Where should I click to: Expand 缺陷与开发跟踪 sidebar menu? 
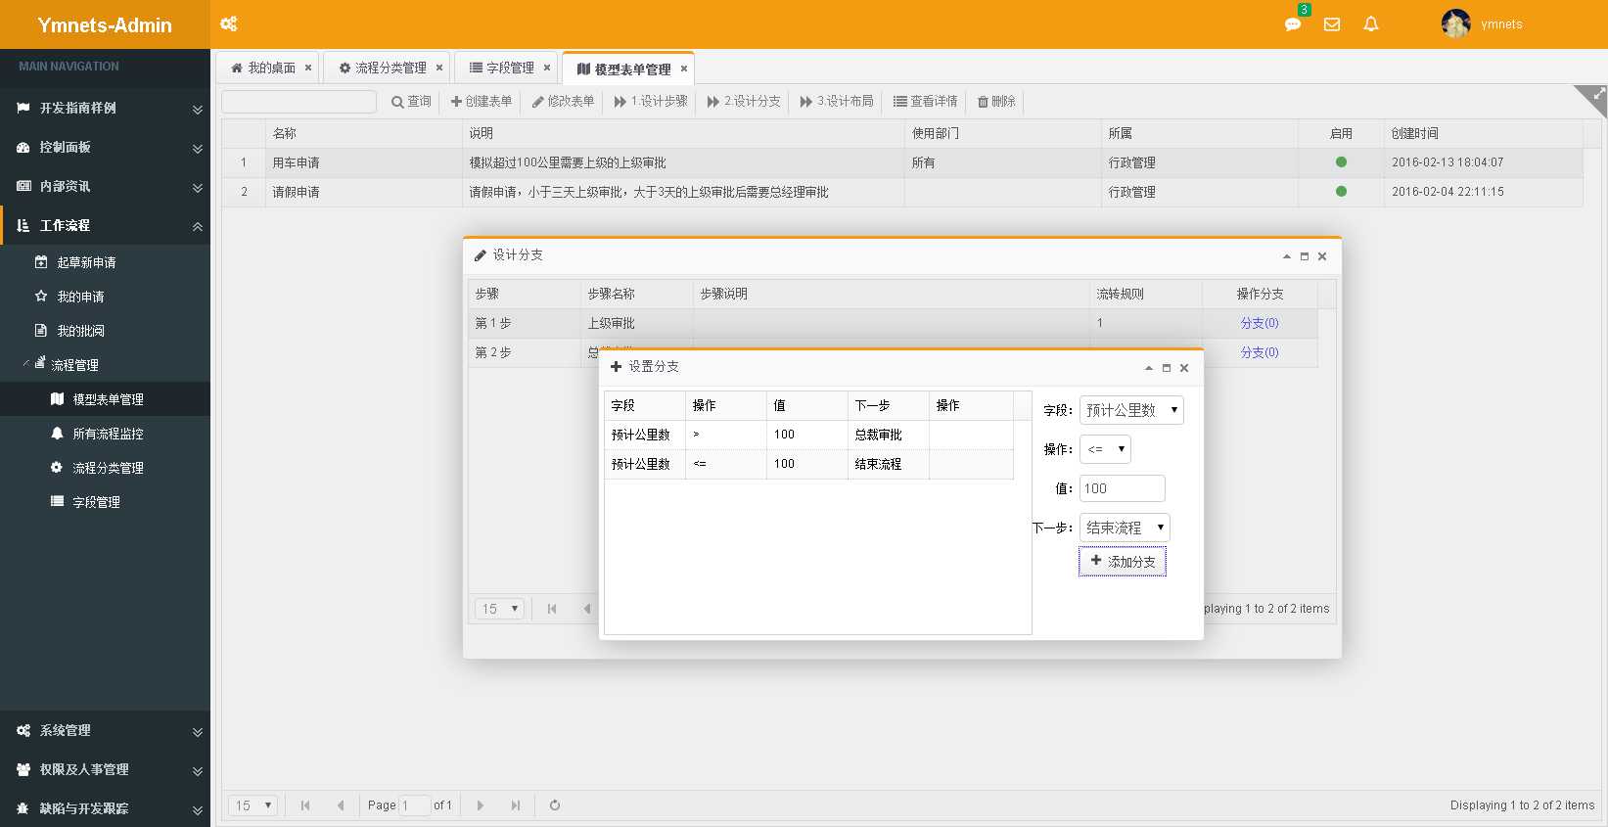point(105,809)
